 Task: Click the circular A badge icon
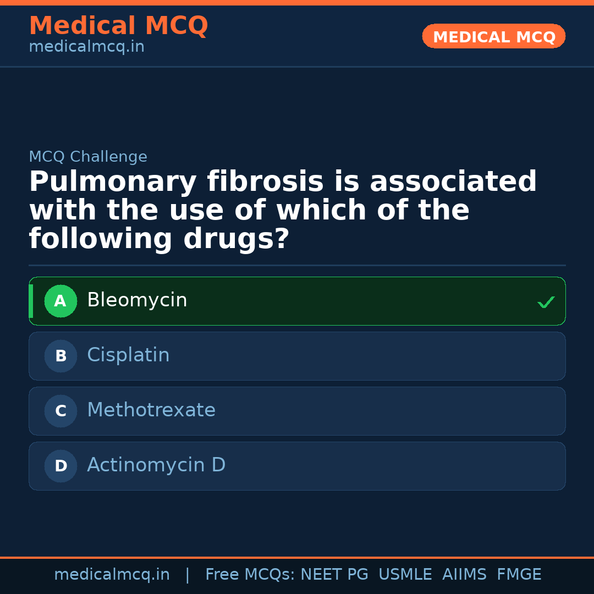(61, 301)
